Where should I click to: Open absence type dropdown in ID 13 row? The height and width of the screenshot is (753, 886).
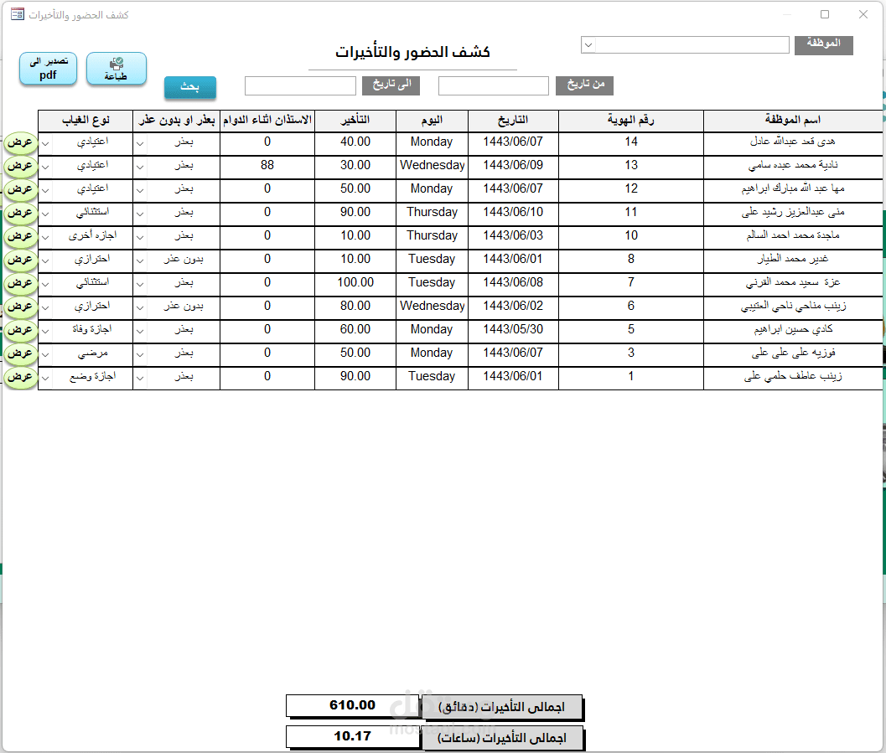[x=45, y=167]
